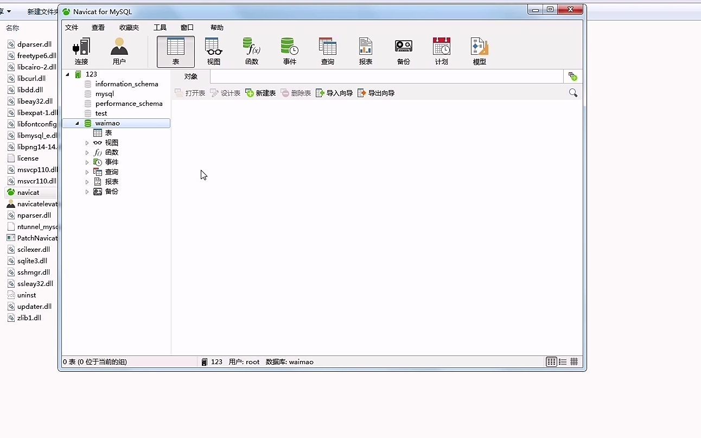Click the 123 connection icon in status bar

click(205, 362)
